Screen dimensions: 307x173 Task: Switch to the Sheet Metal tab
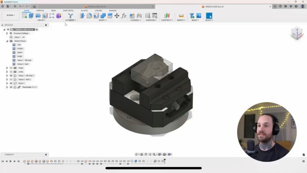(x=68, y=10)
